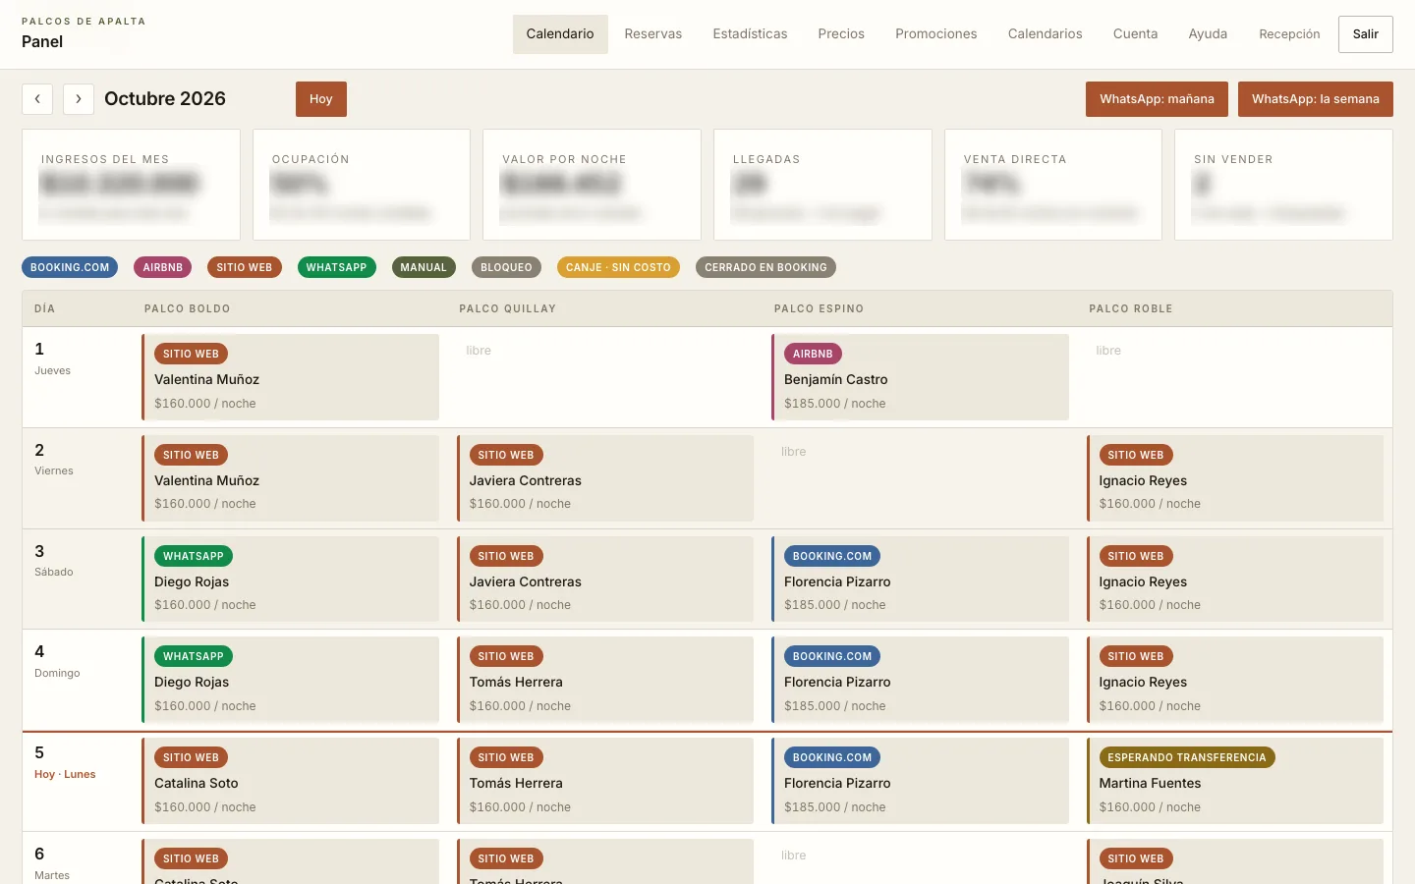
Task: Log out with the Salir button
Action: (x=1366, y=34)
